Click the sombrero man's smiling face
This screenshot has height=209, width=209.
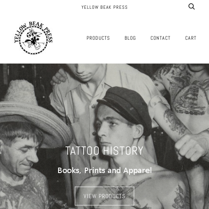tap(21, 155)
